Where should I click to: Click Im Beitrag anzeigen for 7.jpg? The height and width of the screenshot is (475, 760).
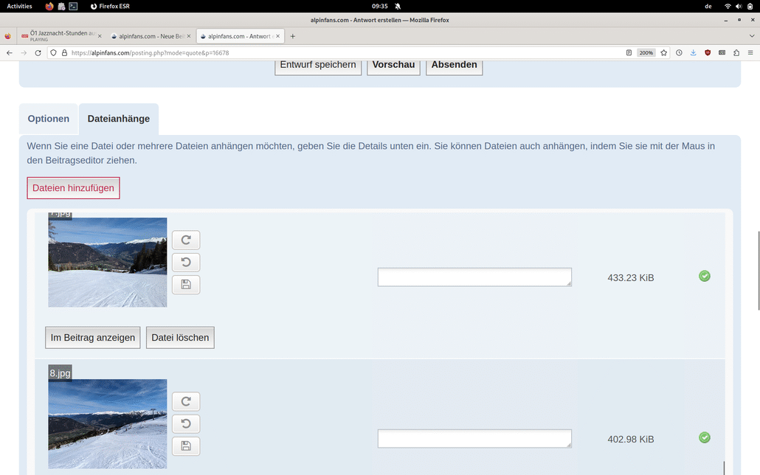(x=92, y=337)
